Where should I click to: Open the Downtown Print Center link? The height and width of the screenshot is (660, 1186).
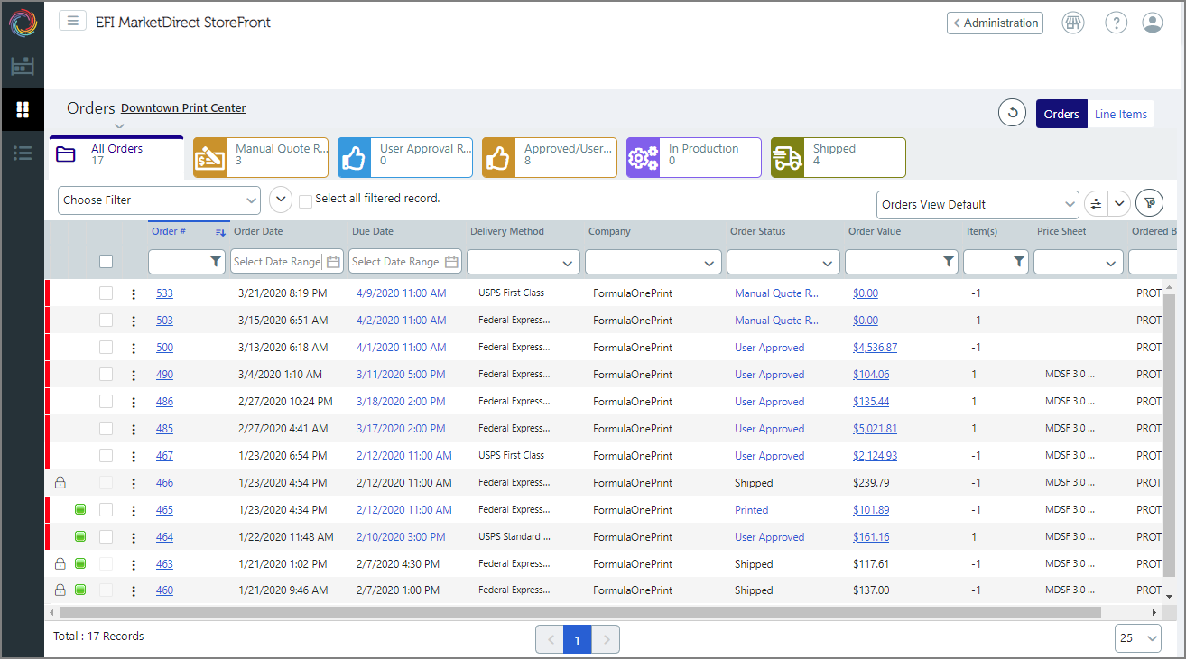pos(183,108)
